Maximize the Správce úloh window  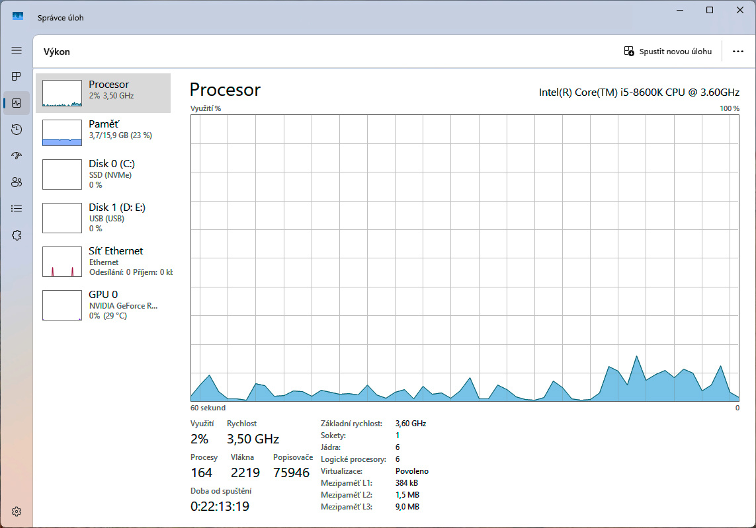(710, 10)
